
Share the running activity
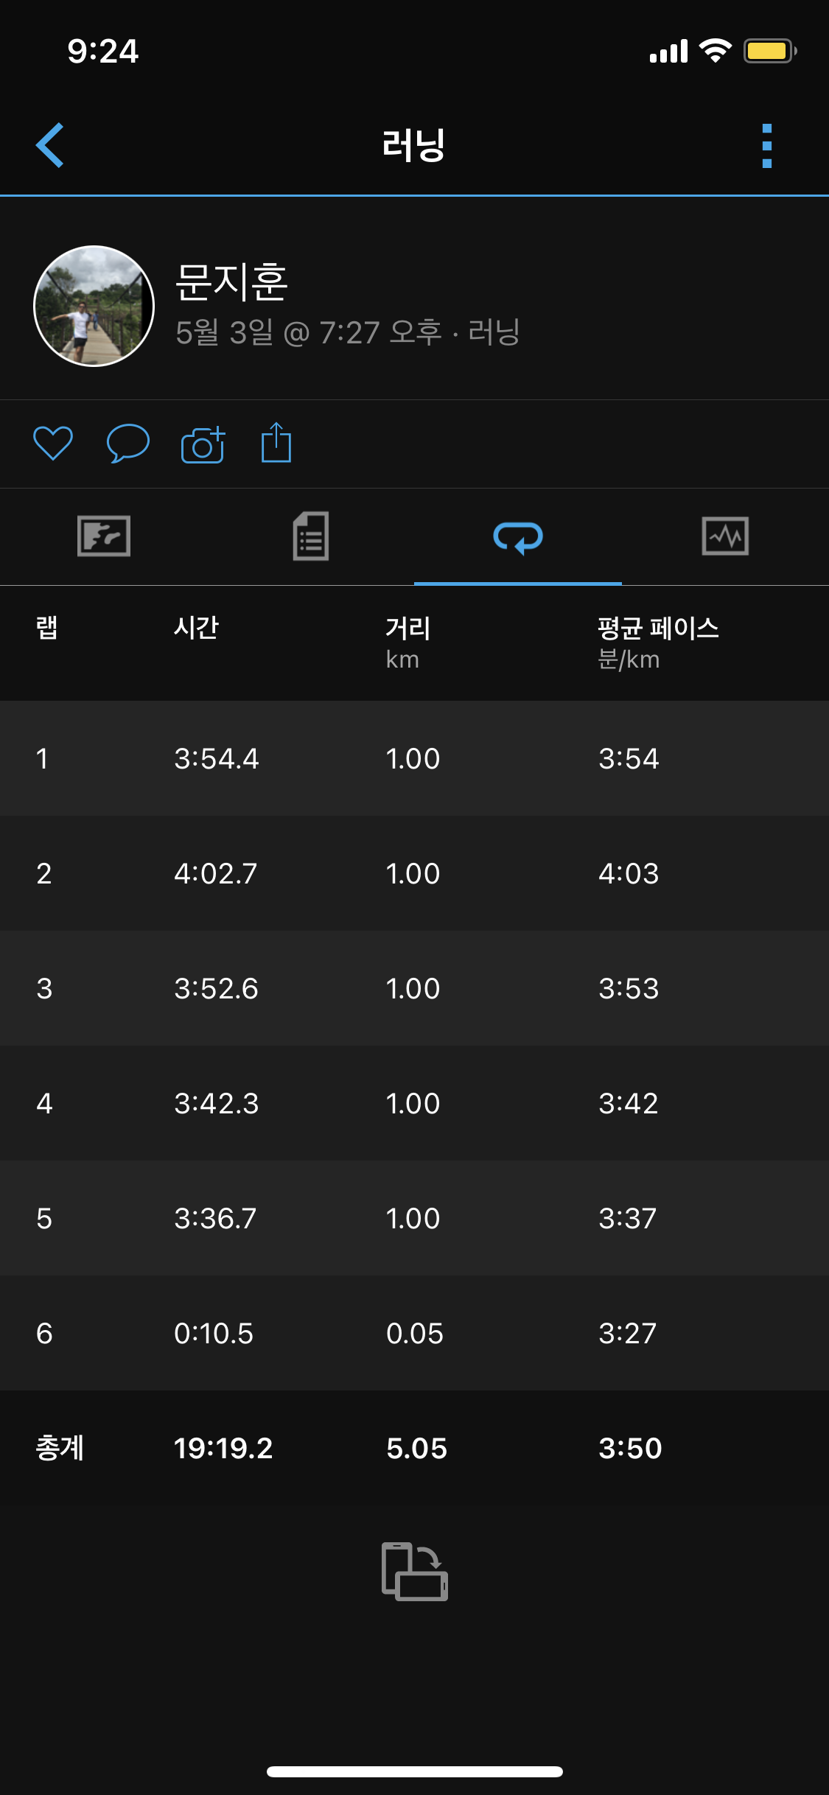276,443
